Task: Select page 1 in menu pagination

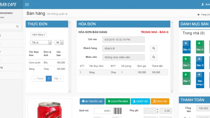Action: [x=49, y=79]
